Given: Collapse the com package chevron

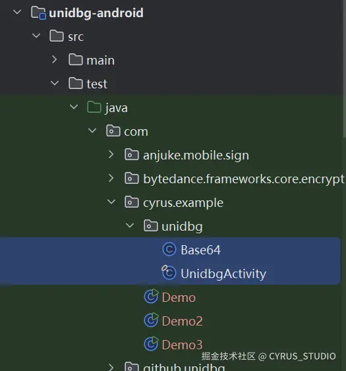Looking at the screenshot, I should [x=92, y=130].
